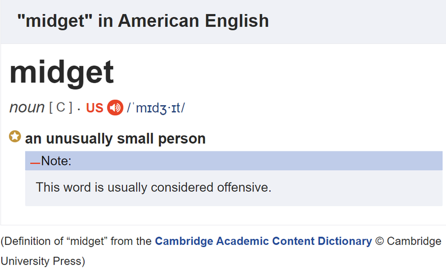Click the large headword "midget"

pos(62,72)
